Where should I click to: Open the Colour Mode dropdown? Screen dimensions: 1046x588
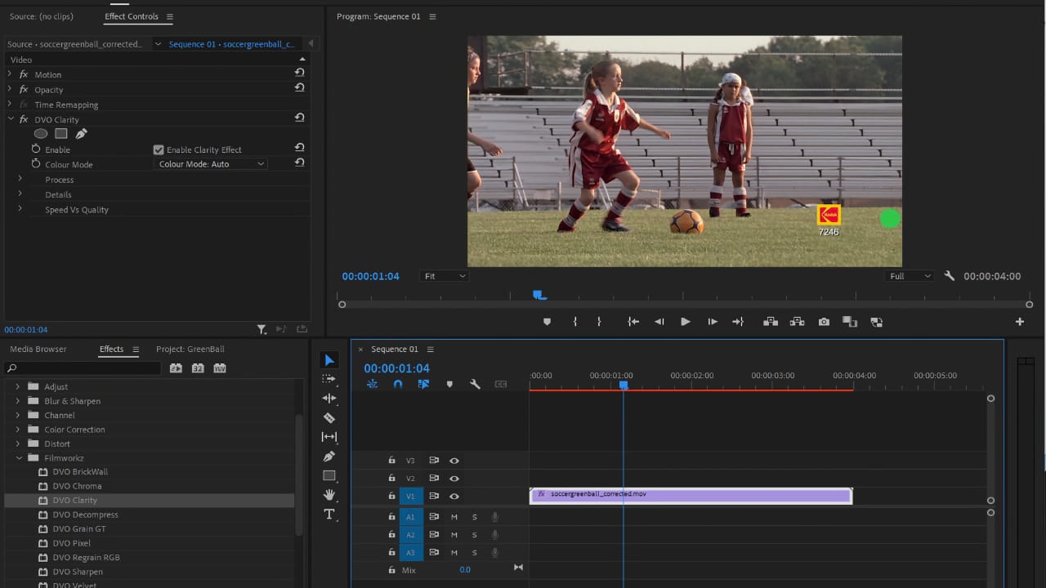point(211,164)
